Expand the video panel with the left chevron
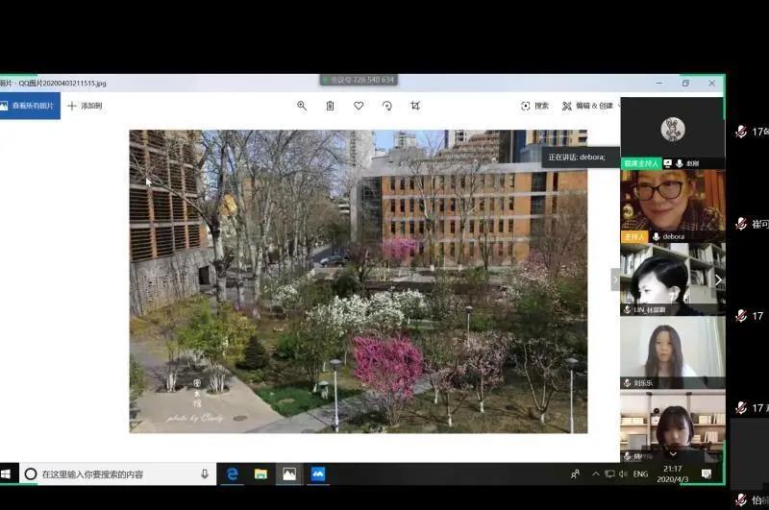 click(x=615, y=279)
